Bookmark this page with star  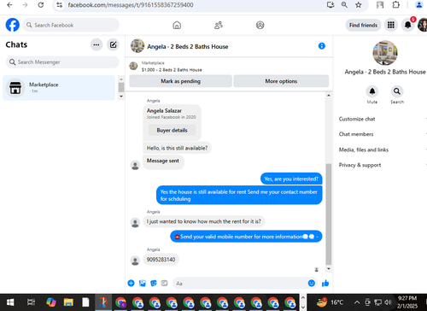[359, 5]
